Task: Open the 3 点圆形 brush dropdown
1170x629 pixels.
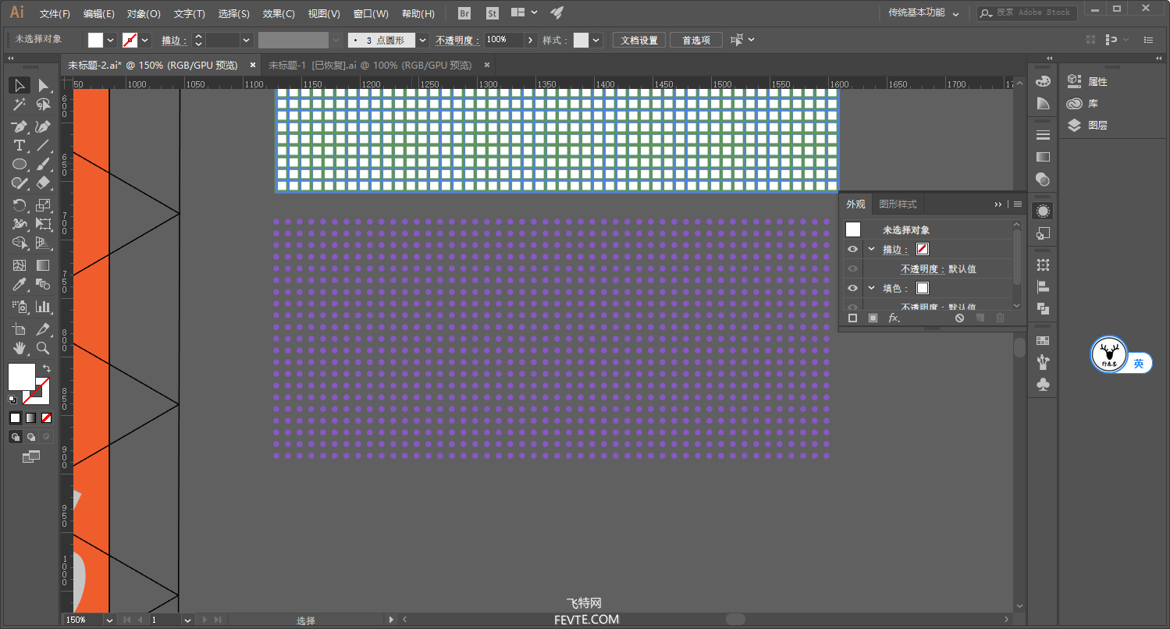Action: click(x=422, y=41)
